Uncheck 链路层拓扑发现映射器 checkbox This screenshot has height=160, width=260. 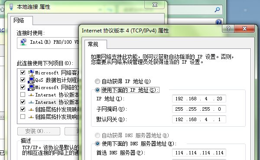click(23, 109)
